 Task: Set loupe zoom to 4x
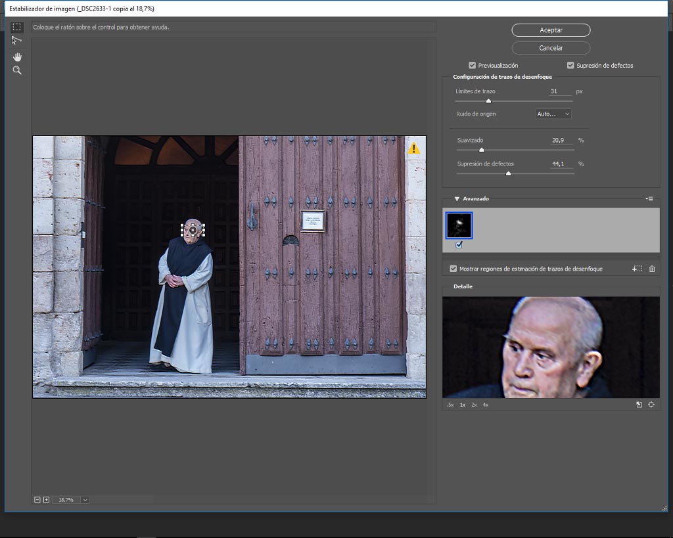pyautogui.click(x=486, y=405)
